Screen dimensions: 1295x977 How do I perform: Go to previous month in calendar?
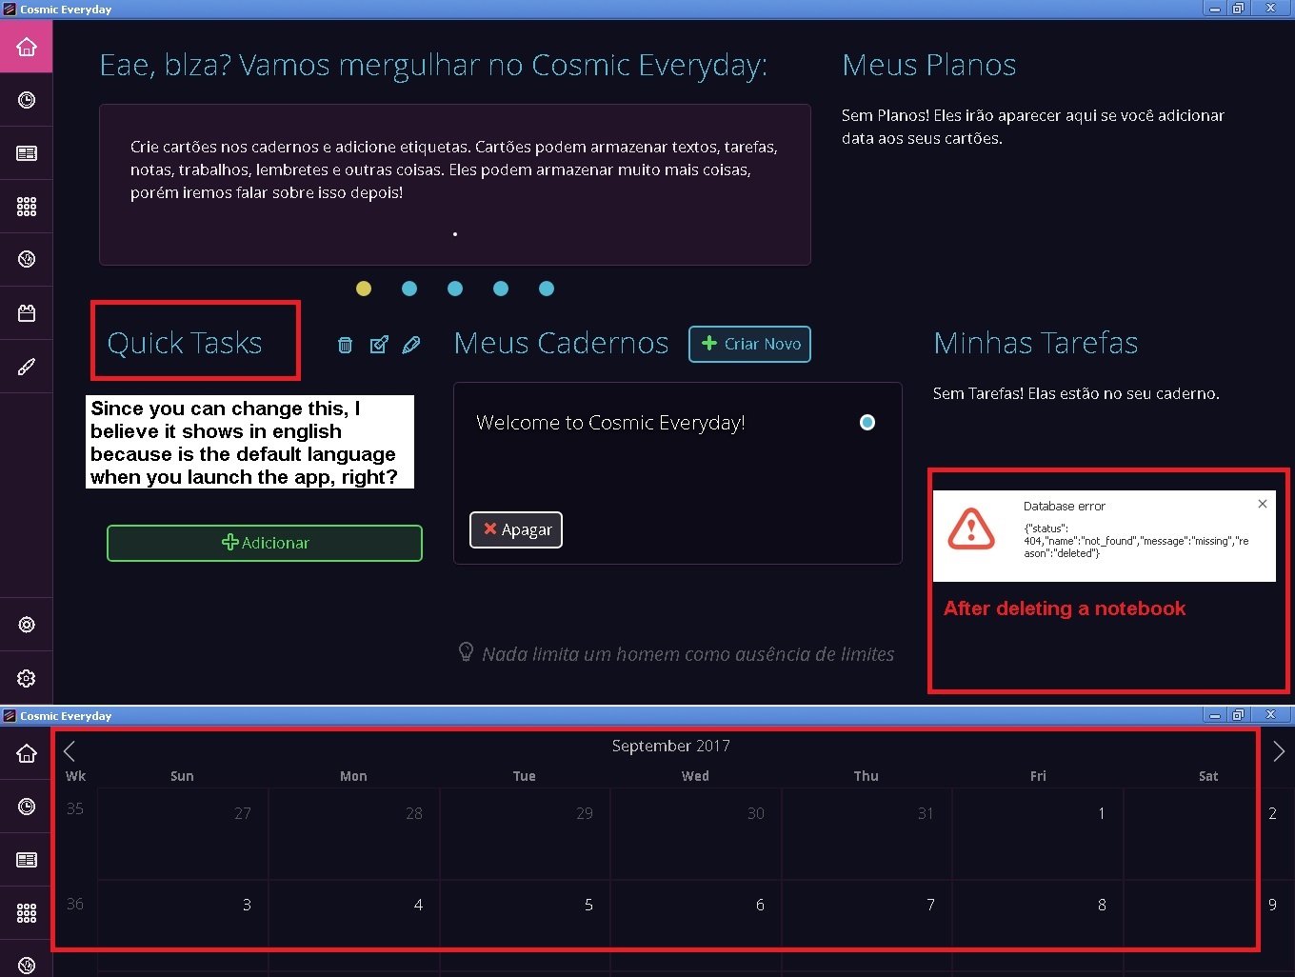pyautogui.click(x=70, y=750)
